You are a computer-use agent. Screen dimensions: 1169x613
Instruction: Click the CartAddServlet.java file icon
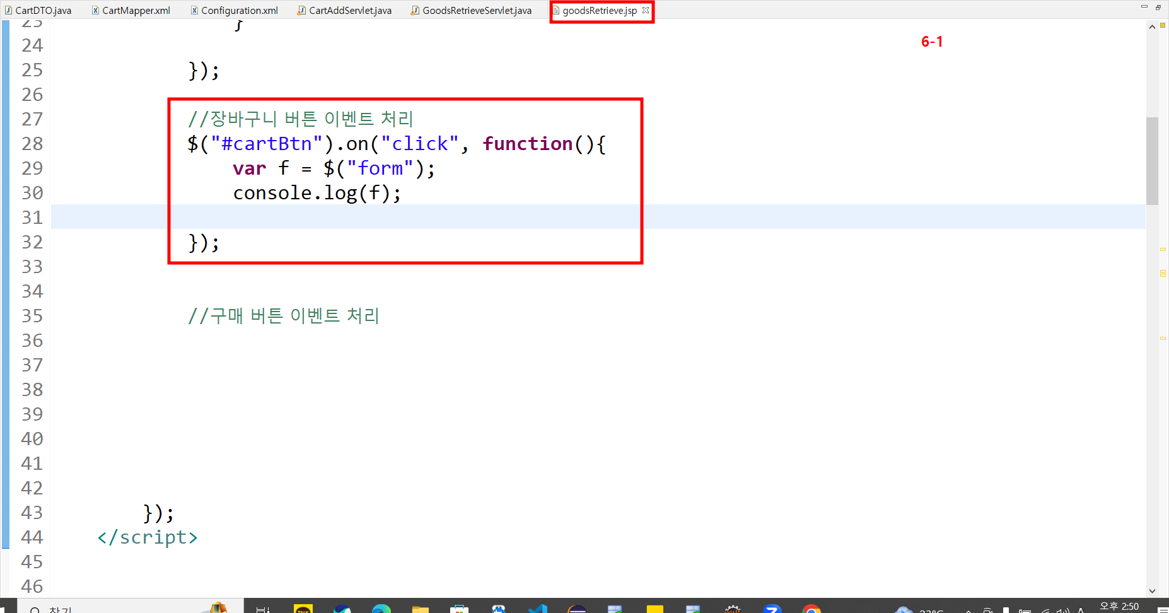click(x=301, y=10)
